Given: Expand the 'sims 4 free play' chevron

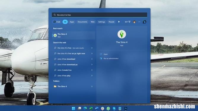Looking at the screenshot, I should pyautogui.click(x=92, y=76).
